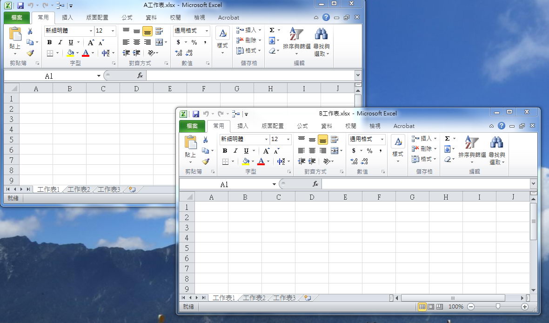
Task: Click increase indent icon in B工作表 window
Action: 312,161
